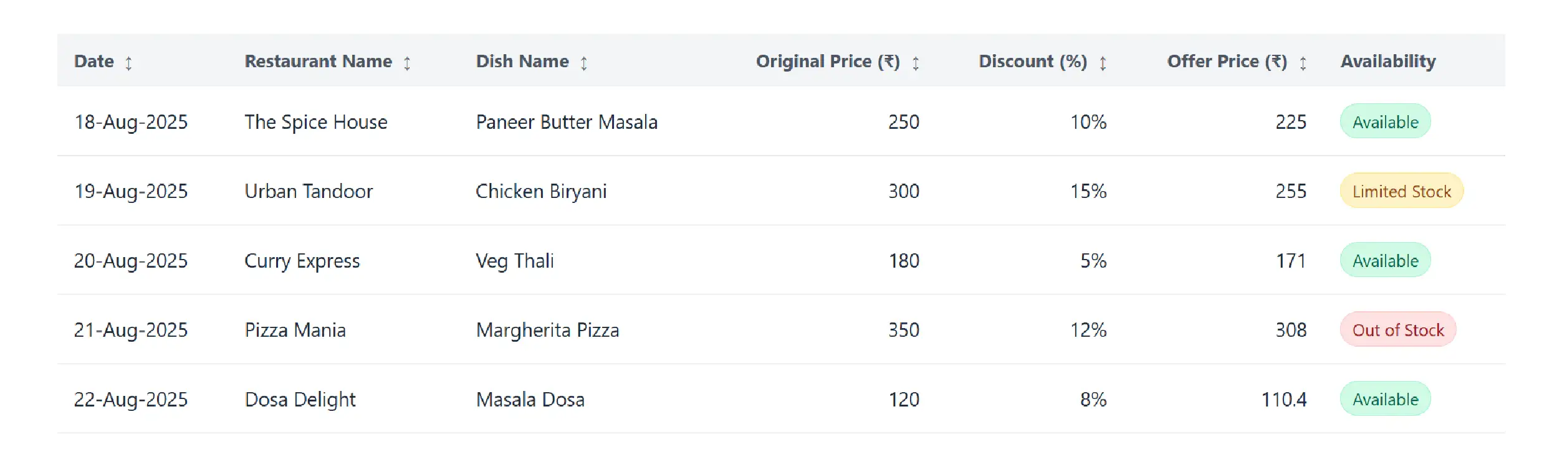The image size is (1562, 465).
Task: Click the Discount (%) sort icon
Action: point(1103,63)
